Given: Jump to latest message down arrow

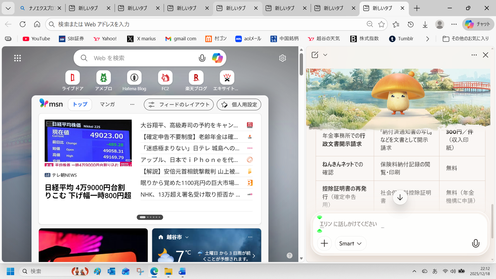Looking at the screenshot, I should pyautogui.click(x=400, y=197).
